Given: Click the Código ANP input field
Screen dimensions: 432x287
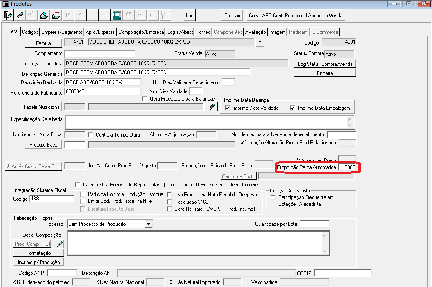Looking at the screenshot, I should pos(62,273).
